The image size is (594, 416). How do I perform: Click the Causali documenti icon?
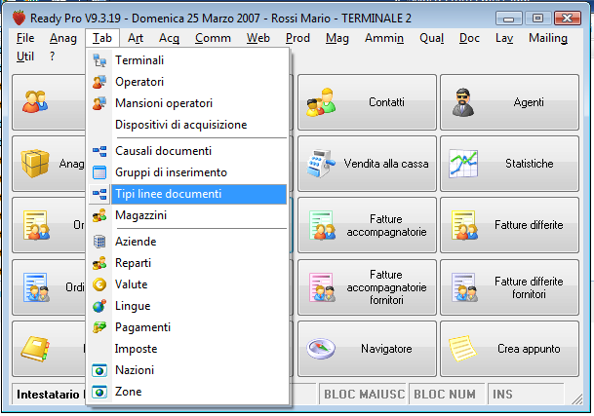[x=99, y=151]
